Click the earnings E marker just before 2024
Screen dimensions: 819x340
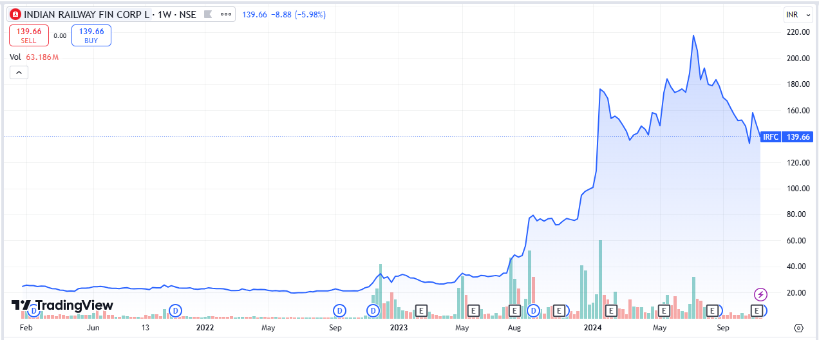560,310
